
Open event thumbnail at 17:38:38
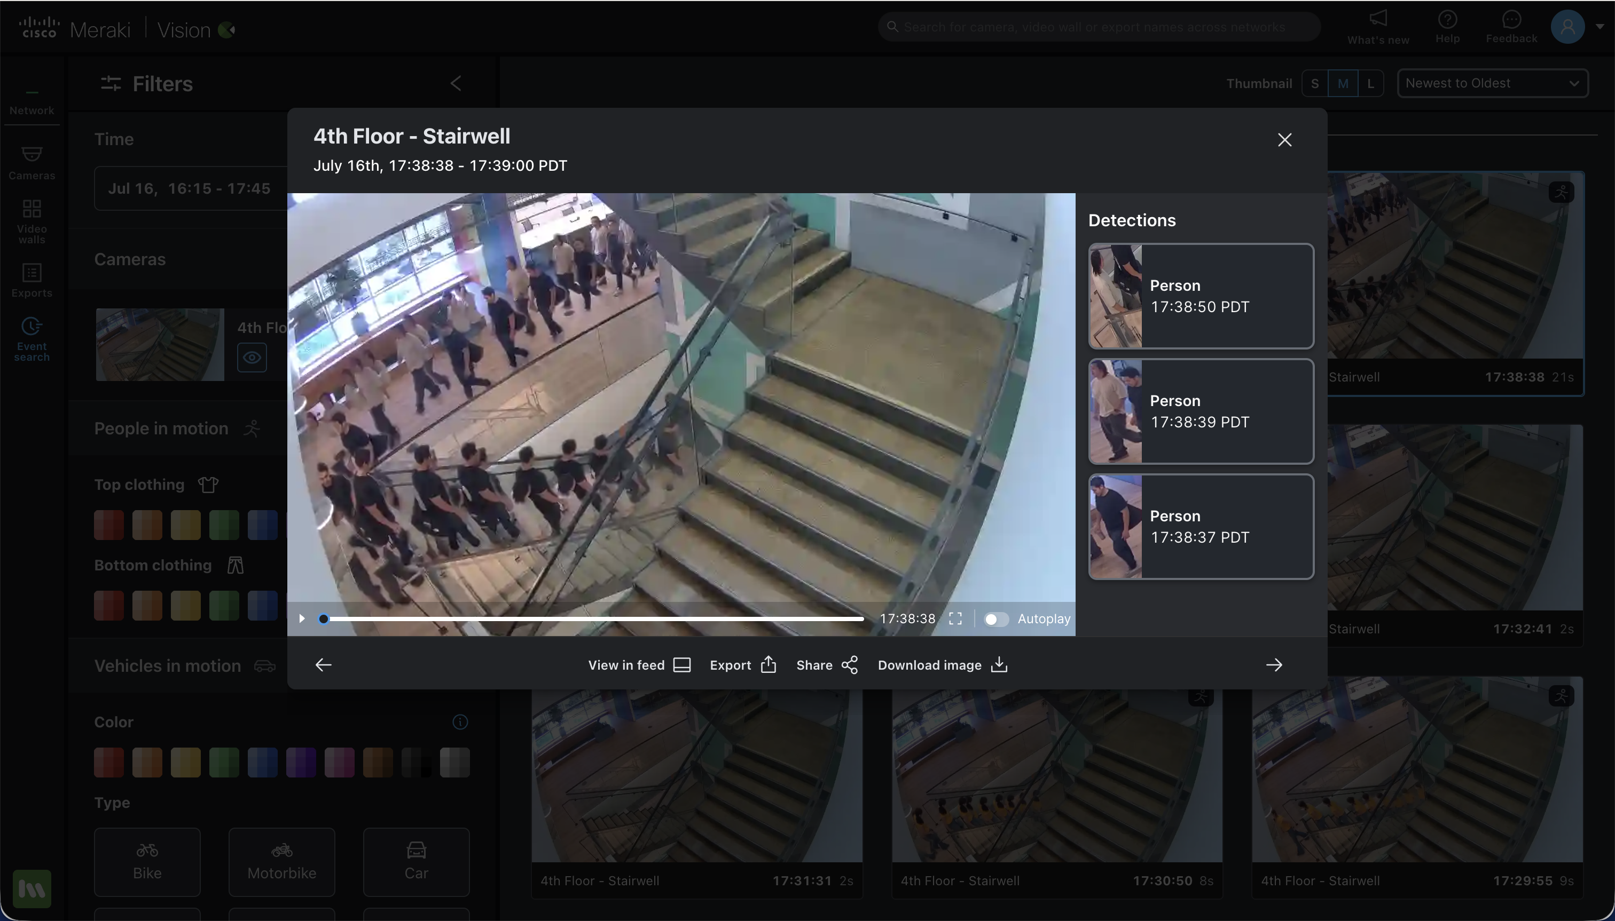point(1455,284)
